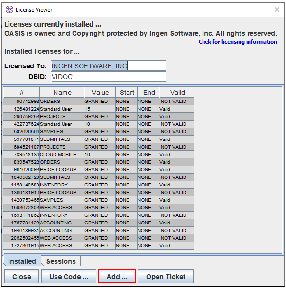The height and width of the screenshot is (288, 286).
Task: Open the Click for licensing information link
Action: (238, 42)
